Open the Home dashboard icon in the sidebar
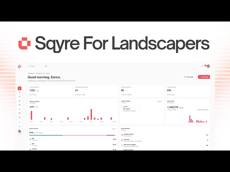This screenshot has height=172, width=230. [19, 89]
